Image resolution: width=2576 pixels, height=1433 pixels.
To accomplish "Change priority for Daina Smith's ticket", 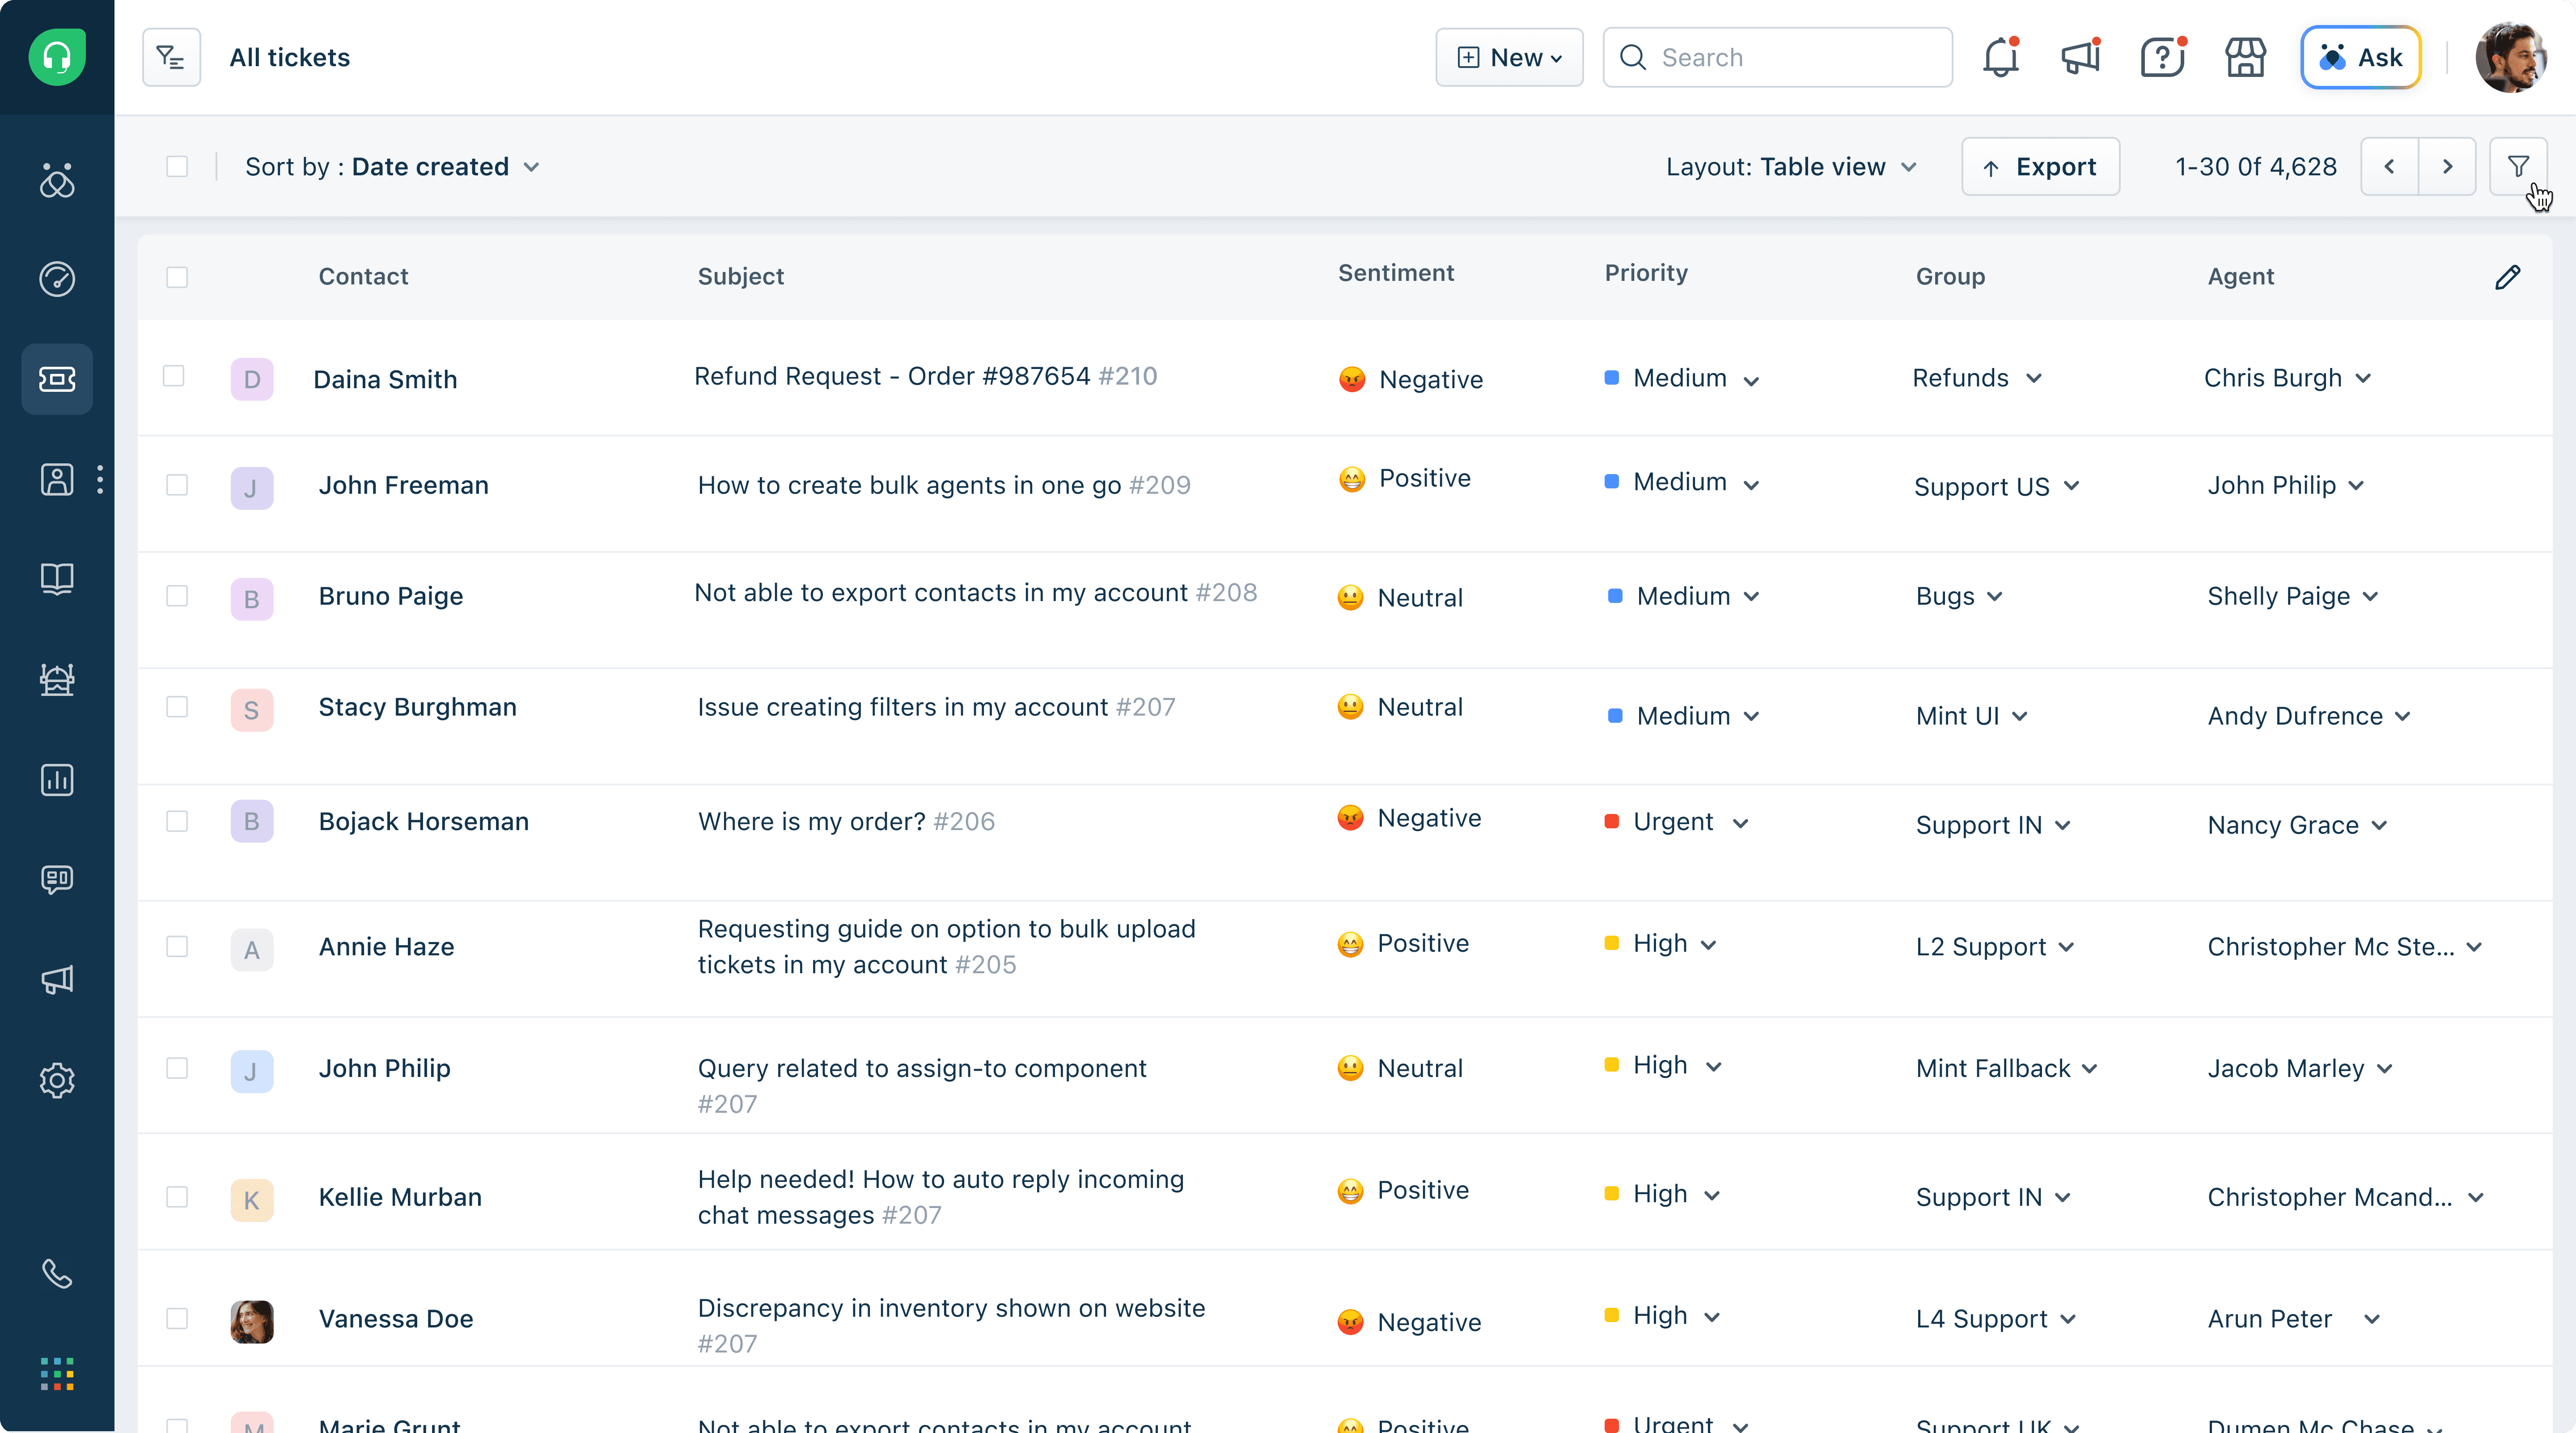I will pyautogui.click(x=1683, y=378).
